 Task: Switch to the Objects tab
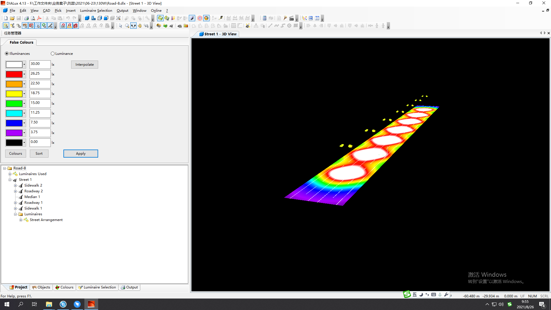pos(41,287)
